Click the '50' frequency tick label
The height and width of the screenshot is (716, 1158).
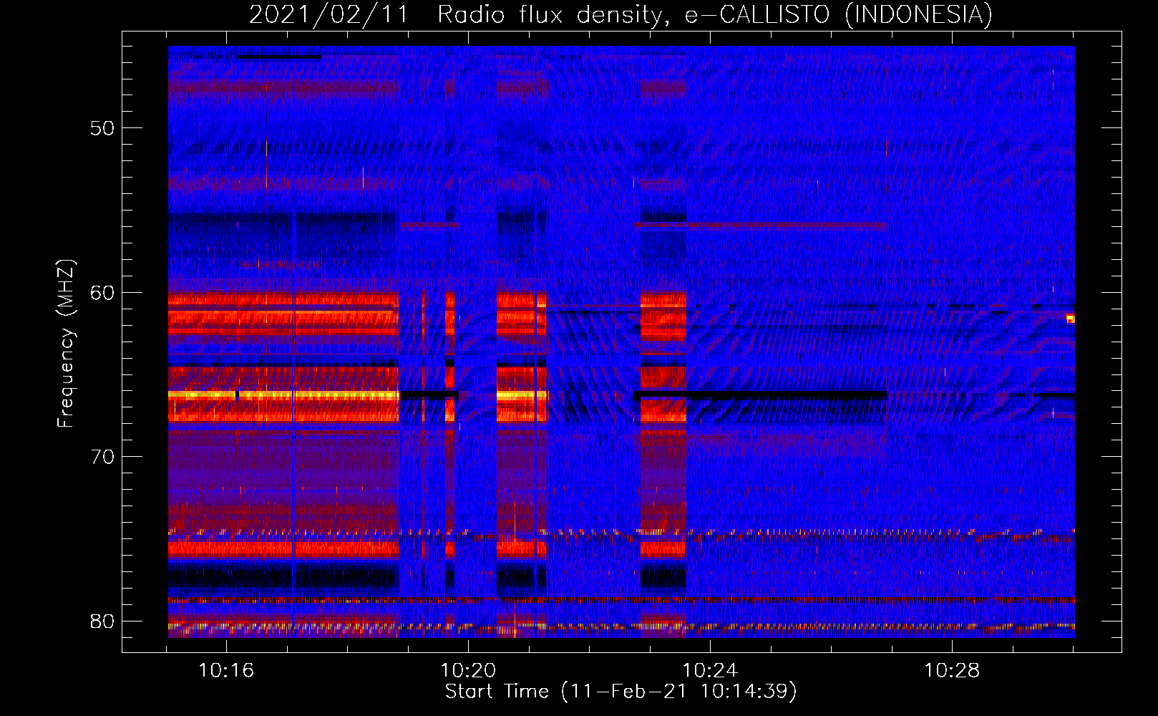click(102, 128)
